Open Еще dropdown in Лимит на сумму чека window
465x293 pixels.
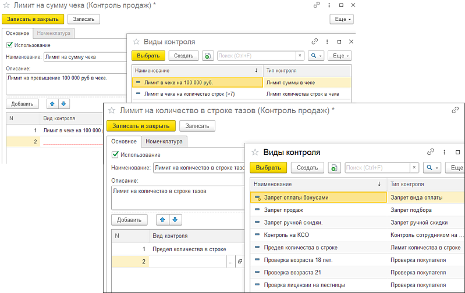342,19
